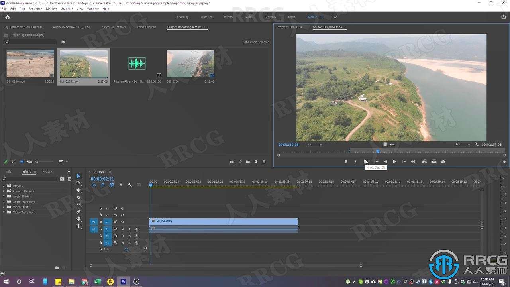Viewport: 510px width, 287px height.
Task: Click the Clear trash icon in Project panel
Action: (263, 162)
